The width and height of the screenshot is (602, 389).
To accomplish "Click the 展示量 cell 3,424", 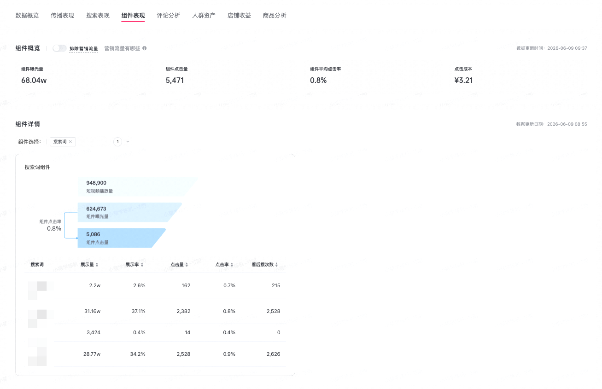I will click(94, 332).
